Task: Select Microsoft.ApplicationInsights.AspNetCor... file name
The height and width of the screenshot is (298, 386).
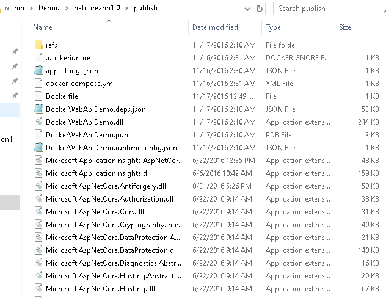Action: (x=115, y=161)
